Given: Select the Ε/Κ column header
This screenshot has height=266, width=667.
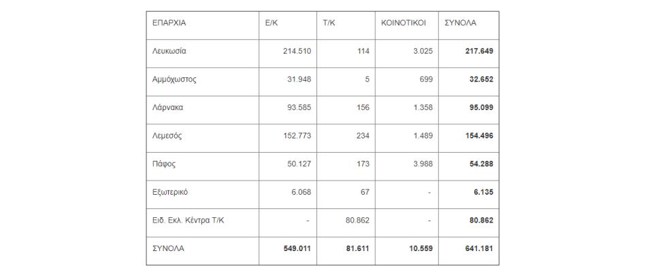Looking at the screenshot, I should tap(271, 23).
